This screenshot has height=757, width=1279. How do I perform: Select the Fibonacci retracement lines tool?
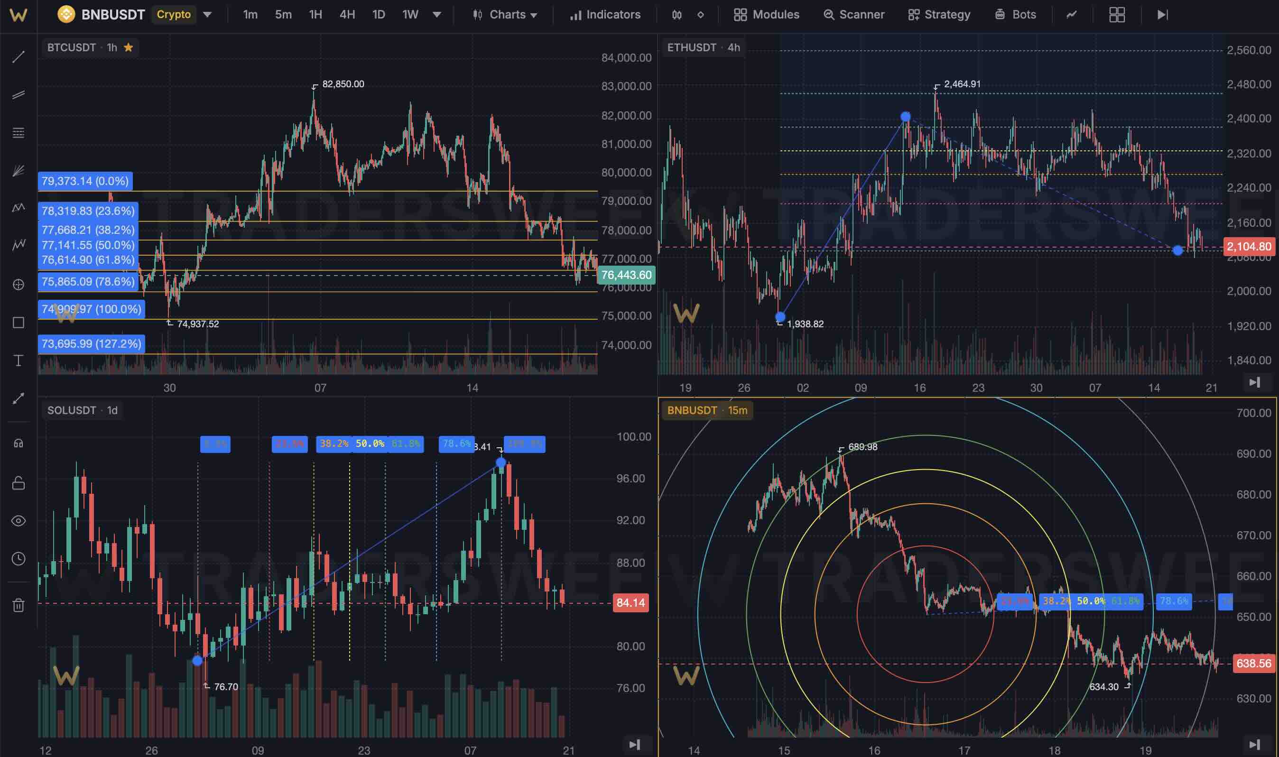coord(19,133)
